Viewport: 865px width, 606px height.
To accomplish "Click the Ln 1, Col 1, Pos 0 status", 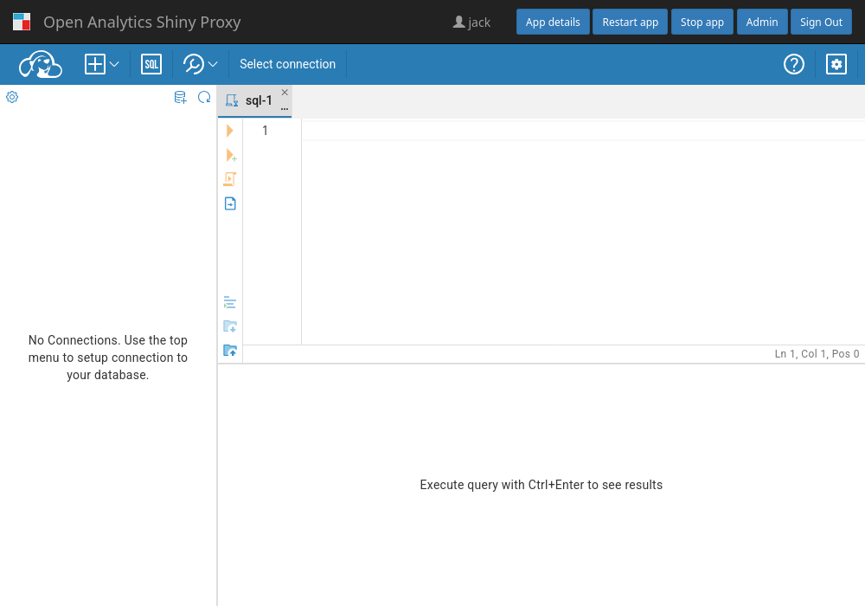I will tap(817, 354).
